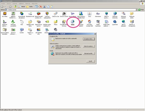The height and width of the screenshot is (111, 145).
Task: Open Nástroje pro správu icon
Action: 39,22
